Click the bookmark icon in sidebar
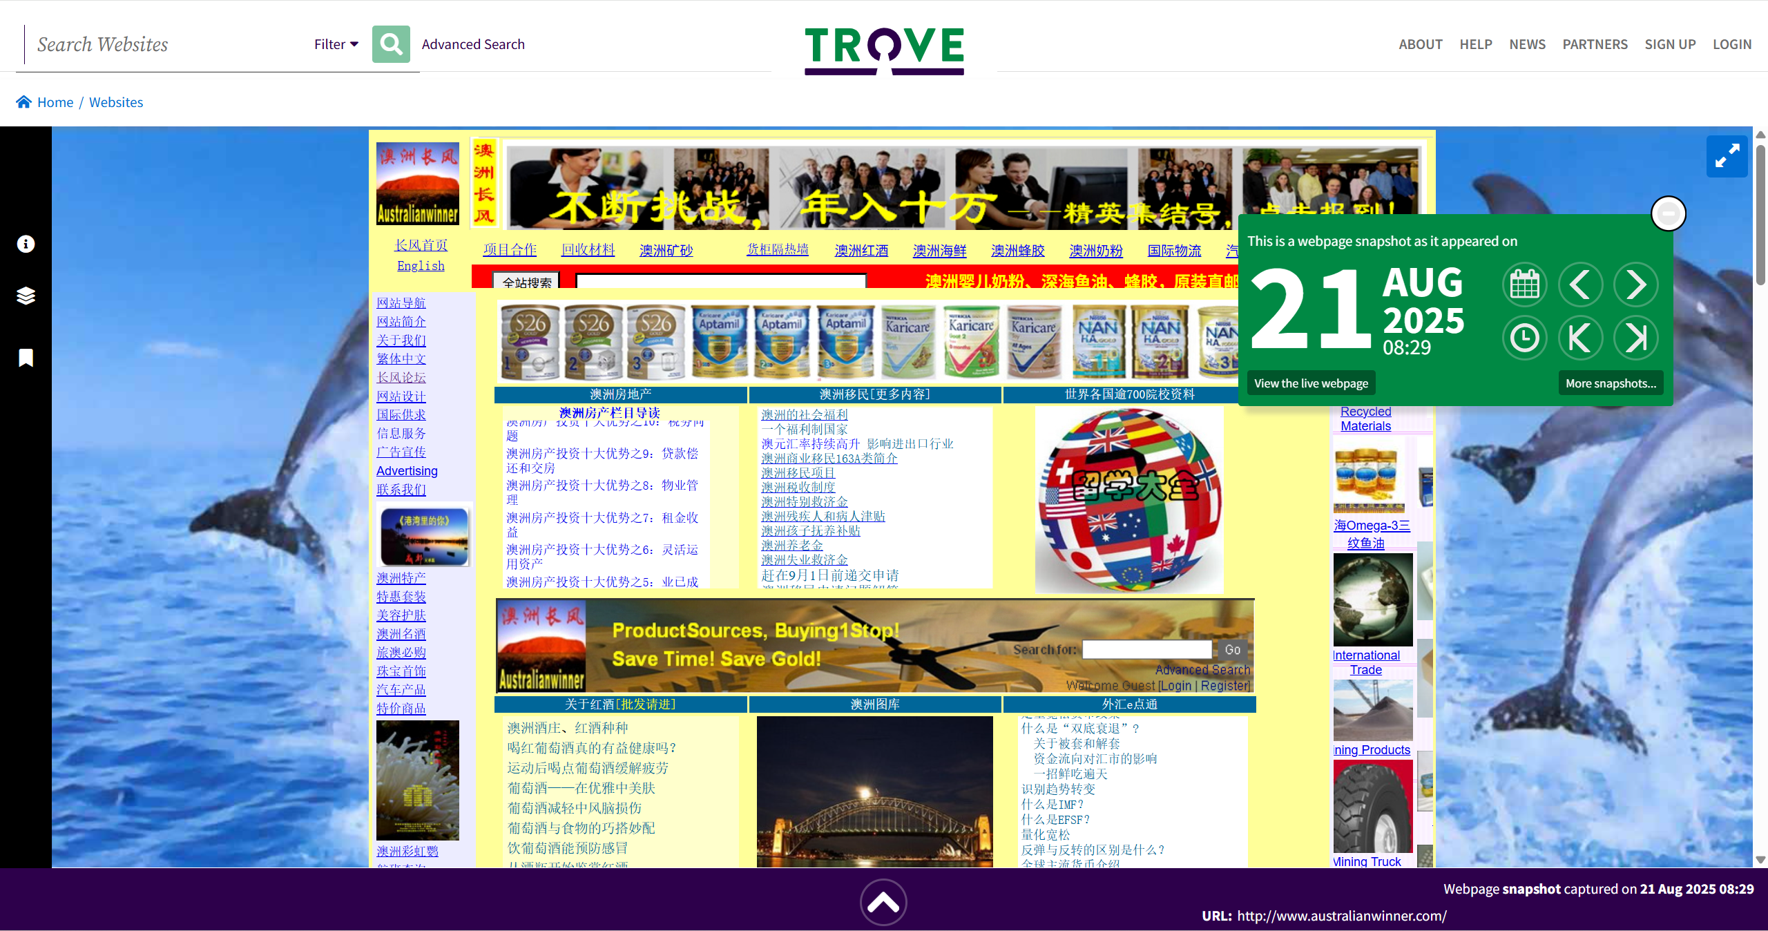The image size is (1768, 931). (26, 358)
